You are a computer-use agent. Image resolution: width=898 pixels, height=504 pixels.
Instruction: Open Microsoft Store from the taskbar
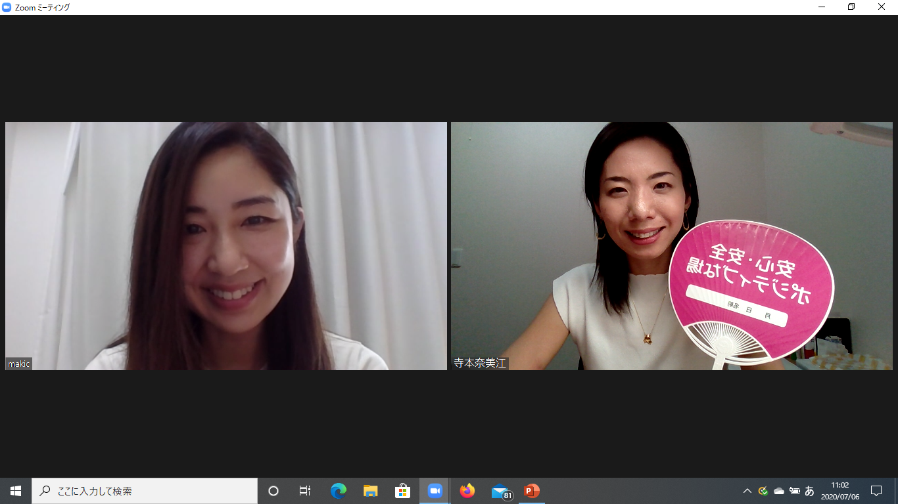[402, 491]
